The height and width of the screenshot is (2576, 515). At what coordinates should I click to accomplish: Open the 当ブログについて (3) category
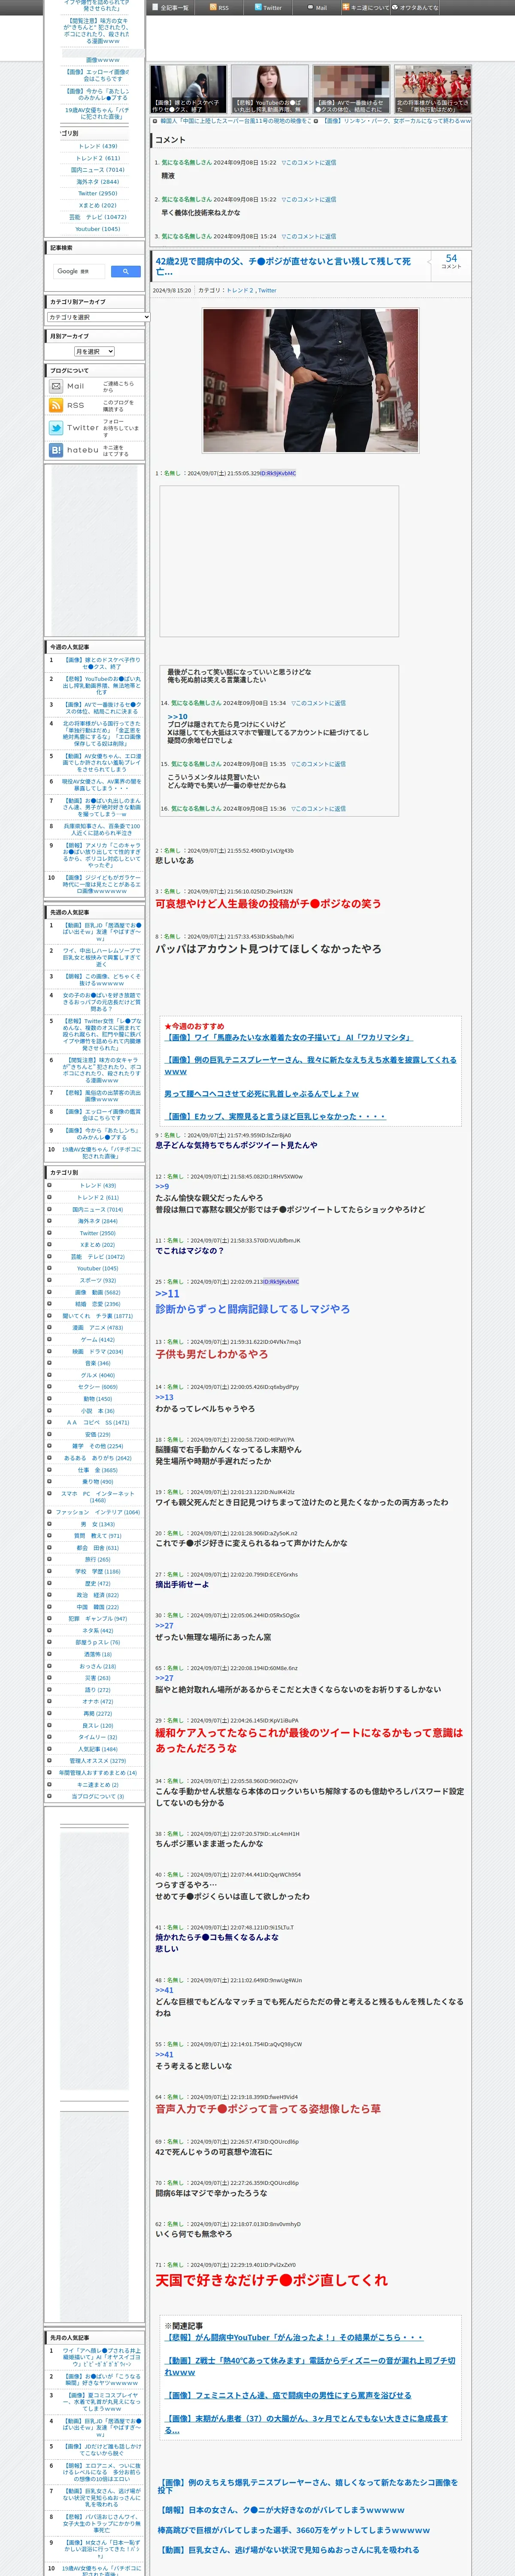(x=97, y=1797)
